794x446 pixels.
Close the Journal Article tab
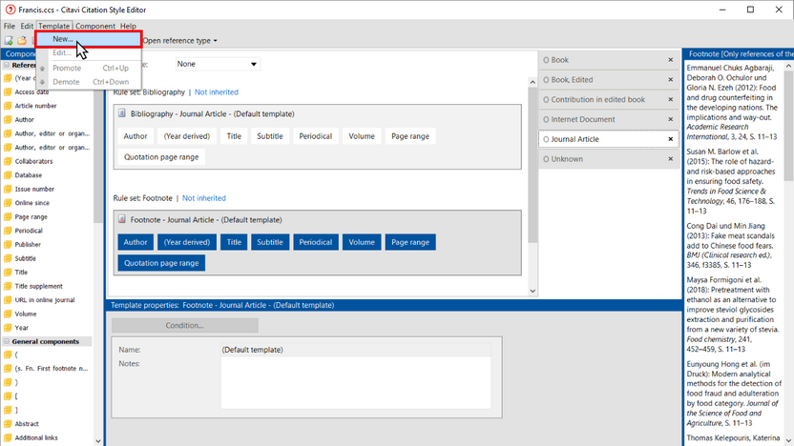pyautogui.click(x=671, y=139)
